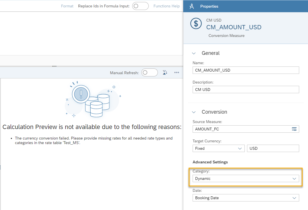
Task: Click the 'Calculation Preview is not available' heading
Action: tap(92, 127)
